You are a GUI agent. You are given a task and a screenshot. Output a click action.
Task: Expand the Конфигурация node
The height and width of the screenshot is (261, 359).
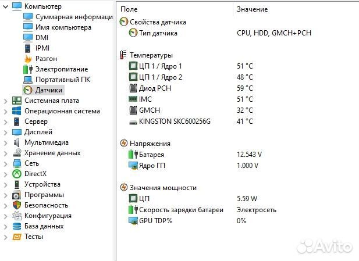point(5,216)
